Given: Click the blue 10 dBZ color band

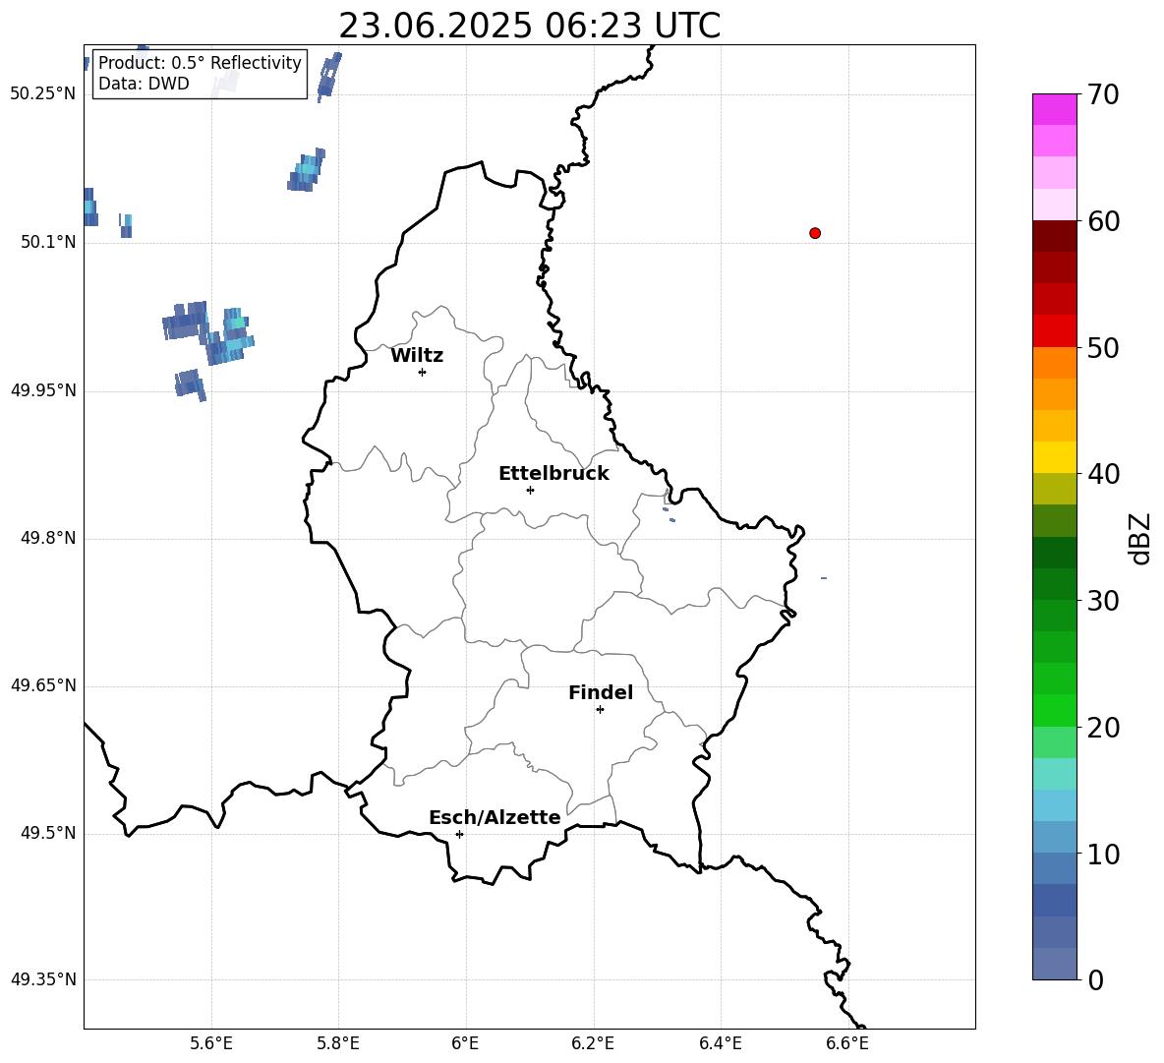Looking at the screenshot, I should click(1054, 838).
